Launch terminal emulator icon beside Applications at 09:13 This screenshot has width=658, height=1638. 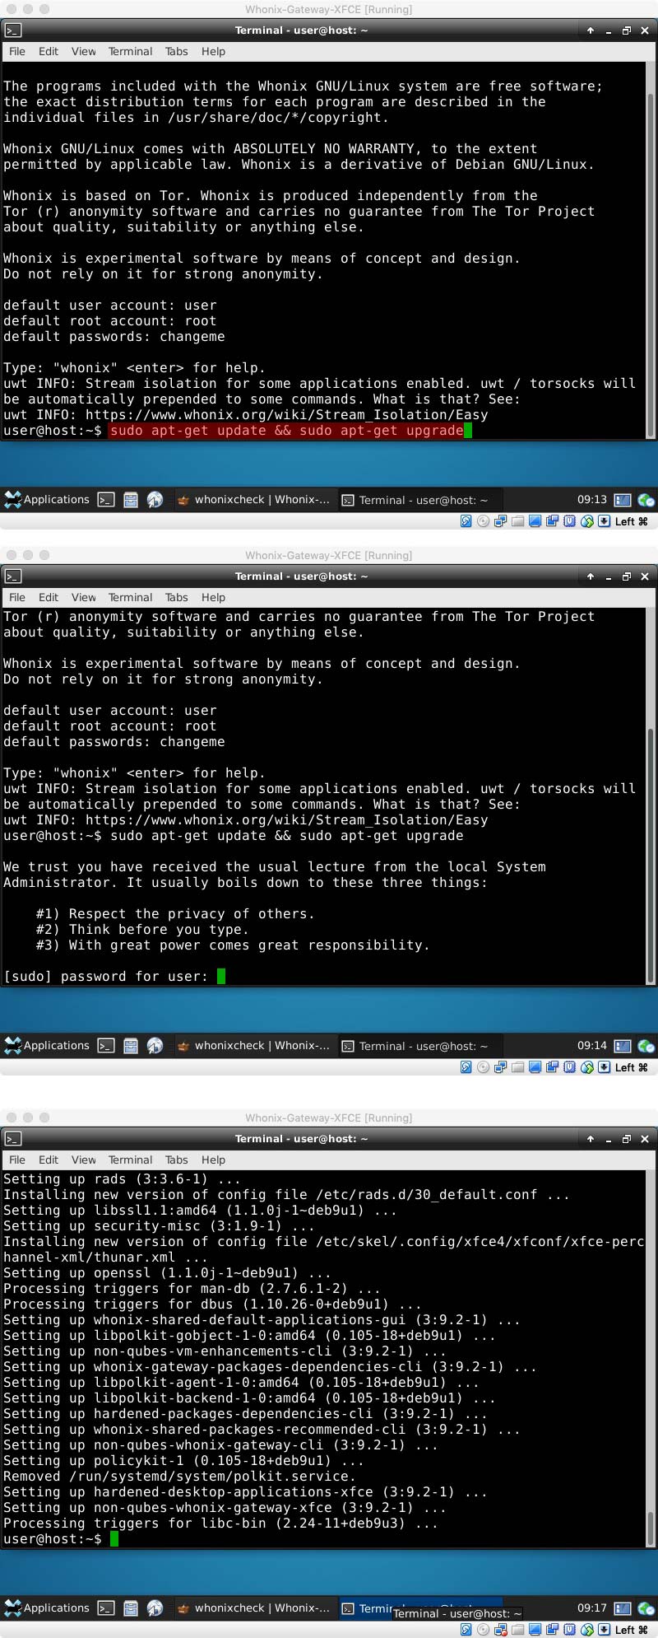pos(106,499)
